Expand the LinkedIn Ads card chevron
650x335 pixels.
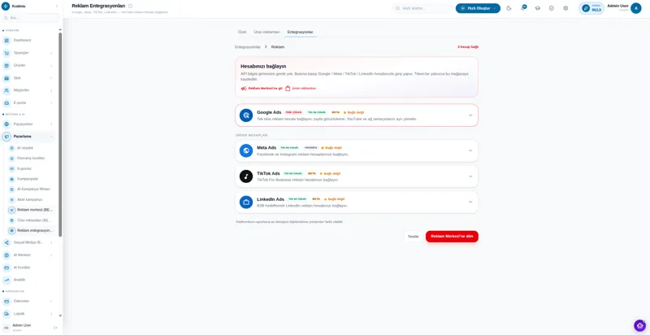pos(470,202)
